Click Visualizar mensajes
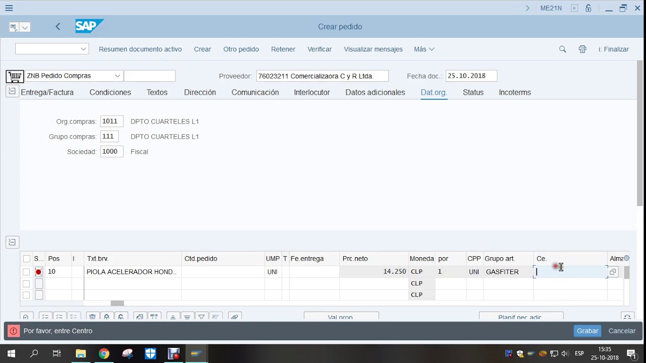This screenshot has width=646, height=363. click(373, 49)
